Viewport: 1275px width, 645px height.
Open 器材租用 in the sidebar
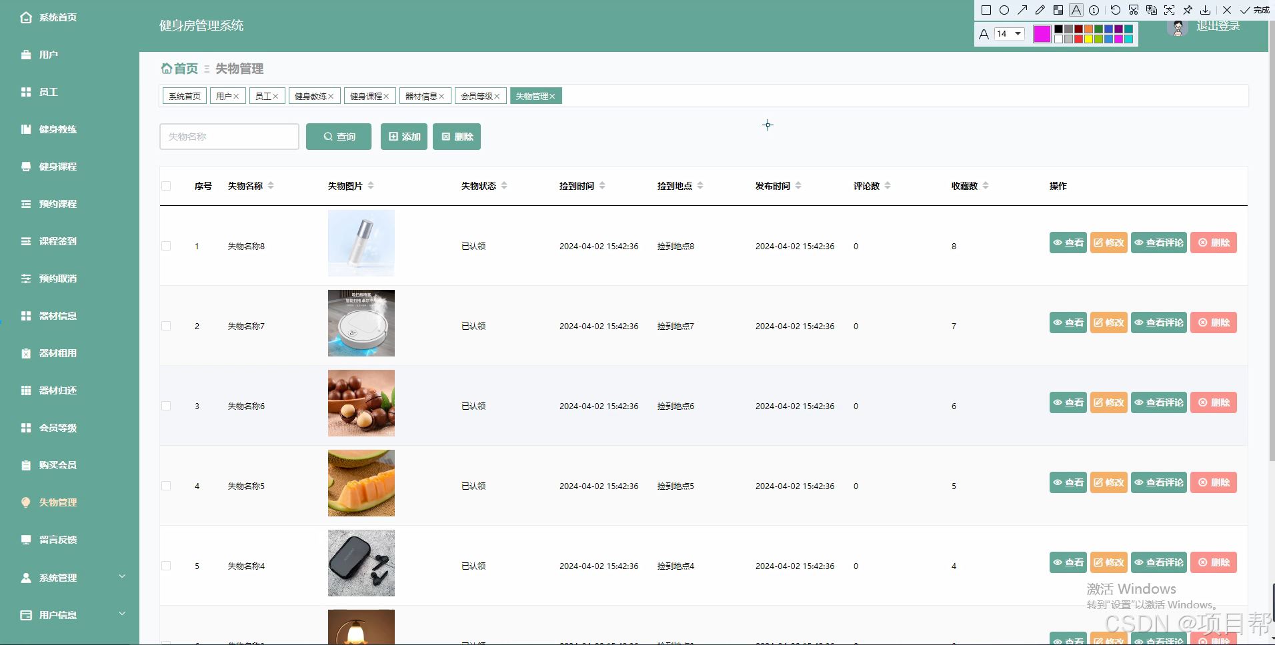58,353
